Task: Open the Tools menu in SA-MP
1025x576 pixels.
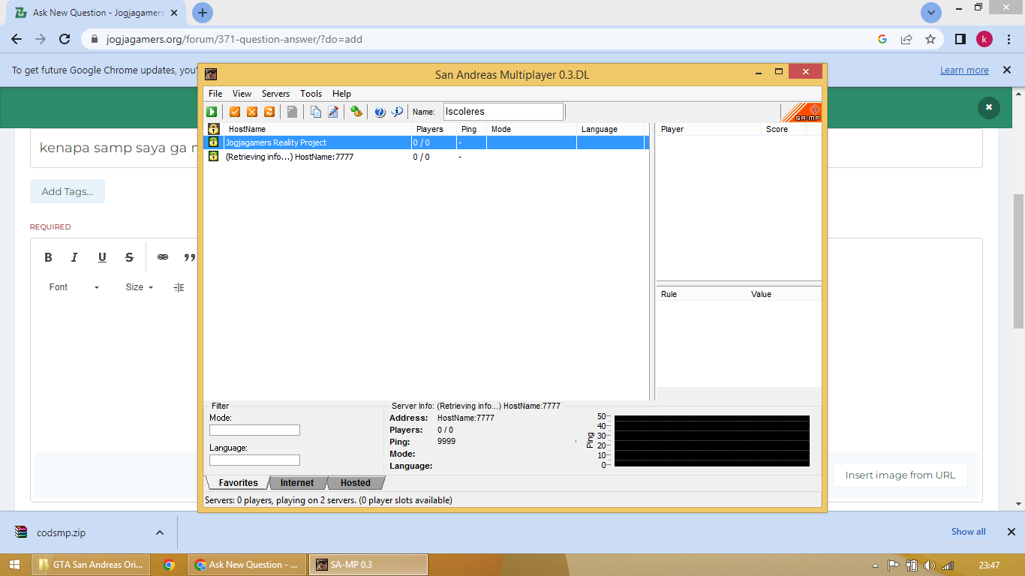Action: click(x=311, y=94)
